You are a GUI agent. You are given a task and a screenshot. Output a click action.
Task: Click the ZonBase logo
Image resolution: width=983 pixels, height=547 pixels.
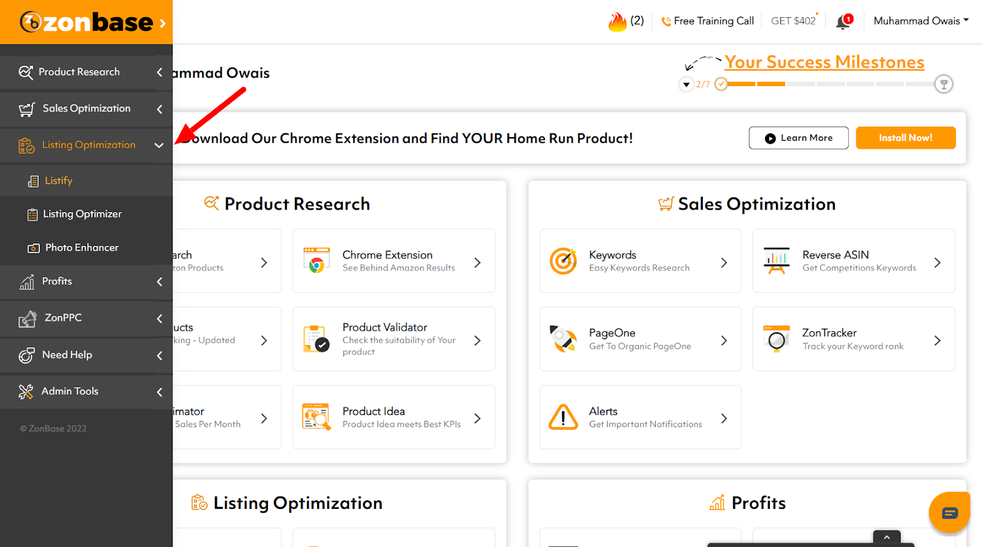(x=86, y=22)
